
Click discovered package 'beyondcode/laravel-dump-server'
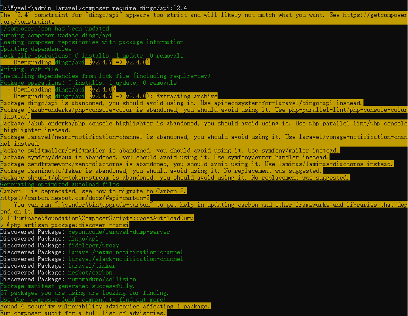[119, 231]
